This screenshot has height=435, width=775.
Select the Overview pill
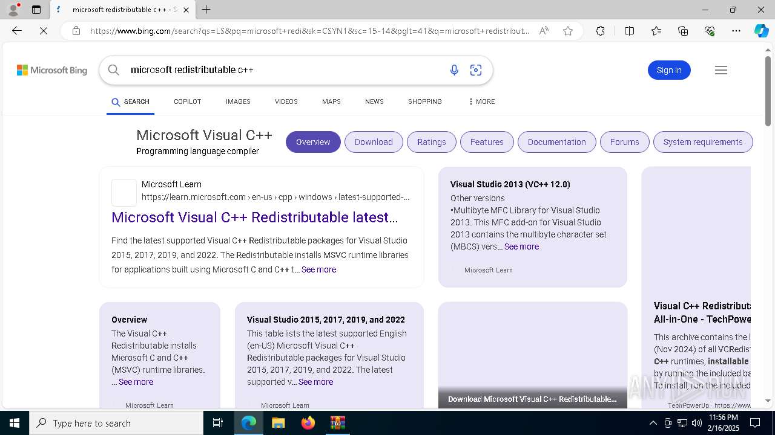(313, 142)
